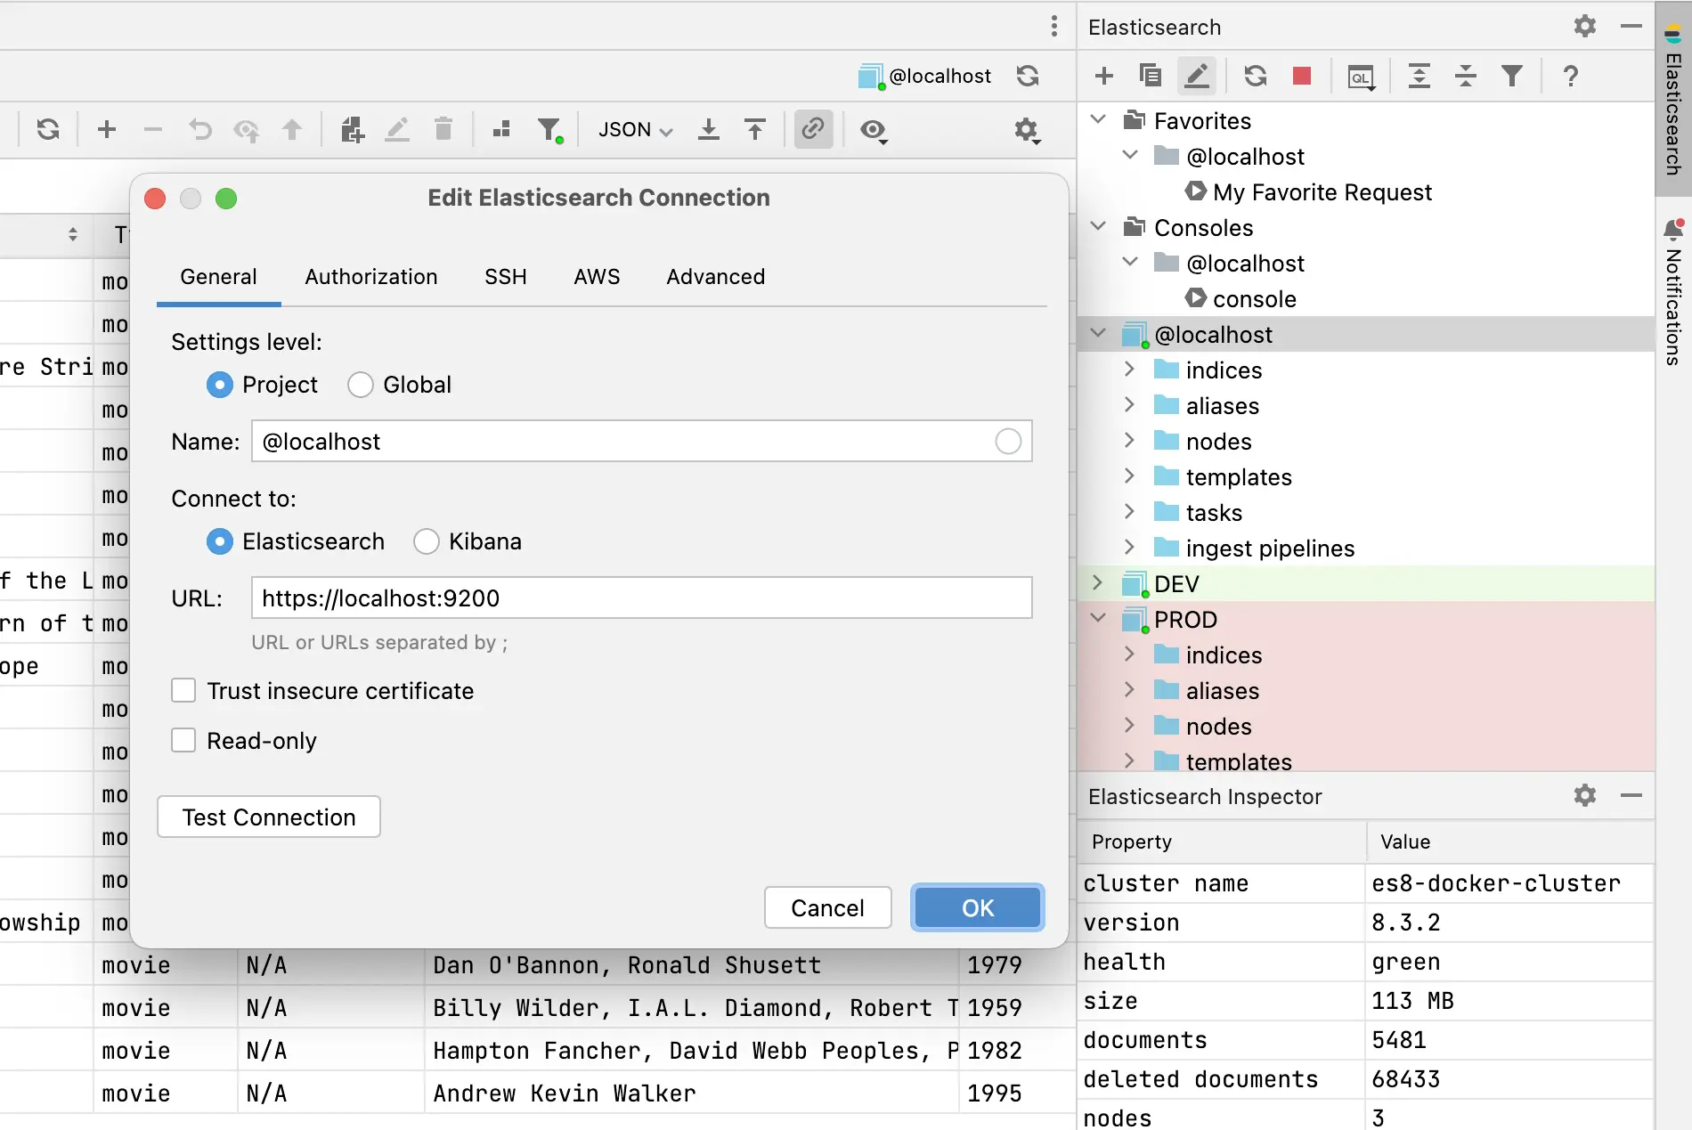The image size is (1692, 1130).
Task: Enable the Read-only checkbox
Action: (183, 741)
